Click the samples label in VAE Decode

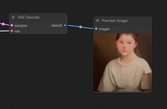(x=21, y=26)
